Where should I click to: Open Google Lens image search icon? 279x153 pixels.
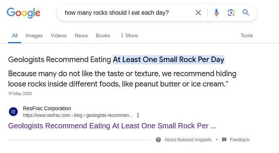[231, 13]
